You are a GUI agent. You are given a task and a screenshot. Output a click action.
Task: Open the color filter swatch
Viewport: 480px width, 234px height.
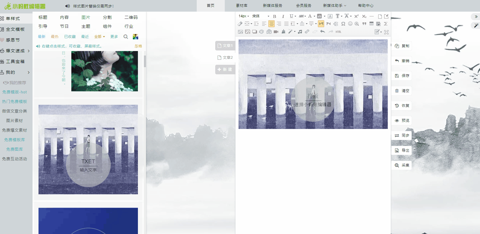point(136,37)
